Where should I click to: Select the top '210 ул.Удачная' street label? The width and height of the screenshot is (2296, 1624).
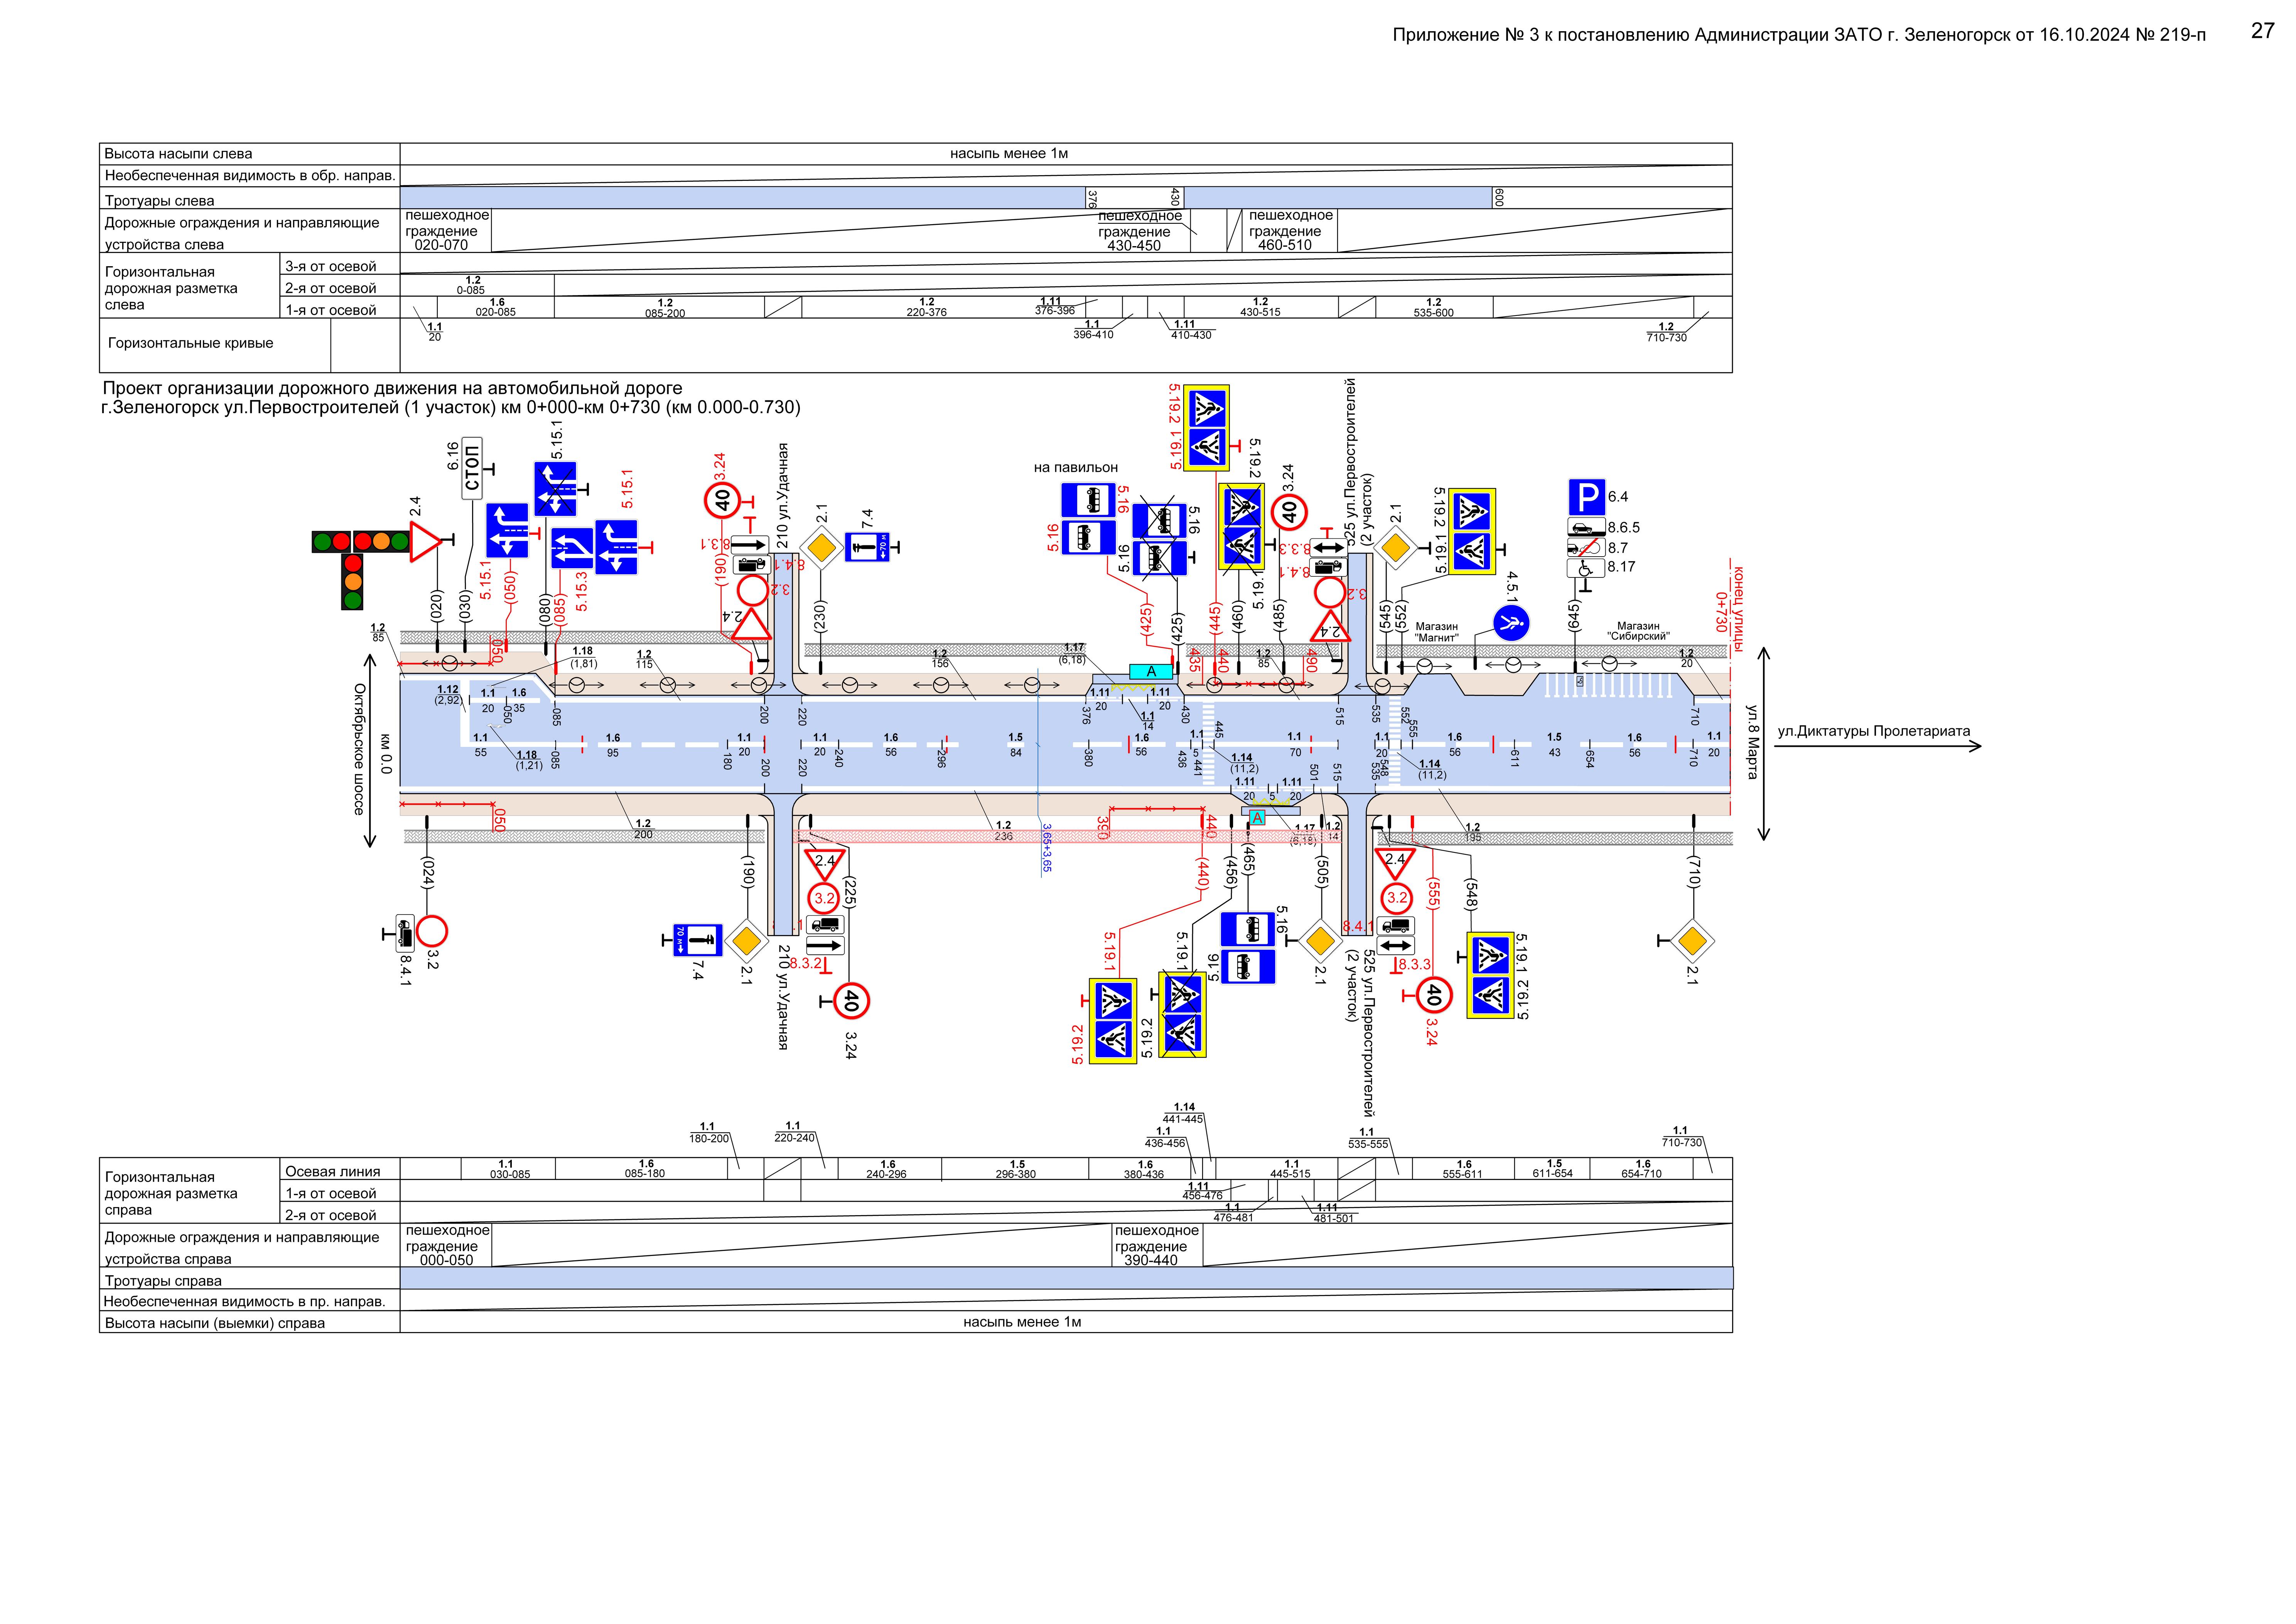[783, 496]
